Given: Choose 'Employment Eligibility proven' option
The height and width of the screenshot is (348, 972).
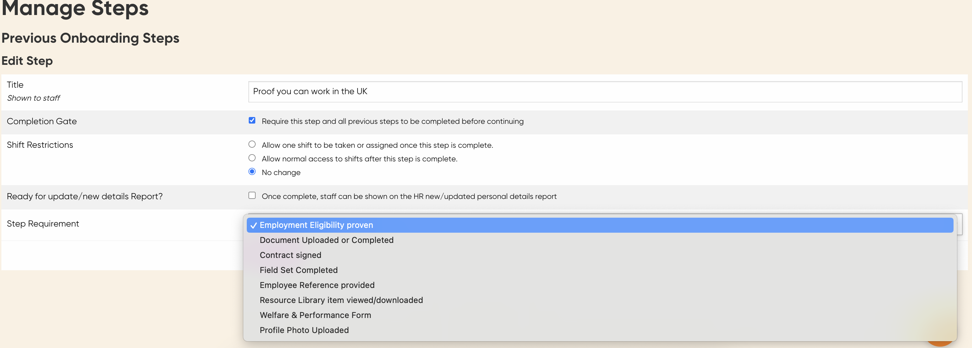Looking at the screenshot, I should [x=600, y=225].
